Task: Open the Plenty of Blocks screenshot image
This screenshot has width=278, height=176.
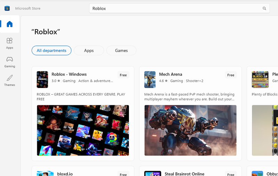Action: tap(265, 130)
